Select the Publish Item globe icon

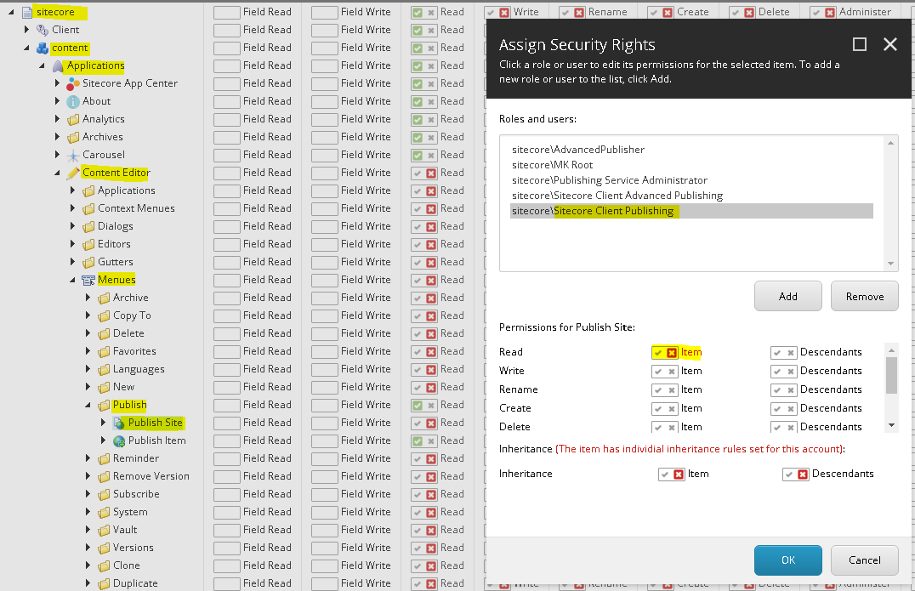(x=119, y=441)
